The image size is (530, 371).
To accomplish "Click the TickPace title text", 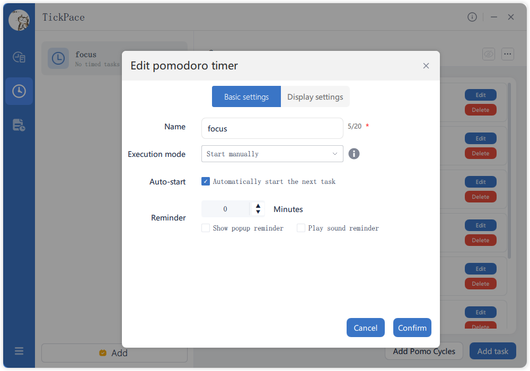I will [x=64, y=17].
